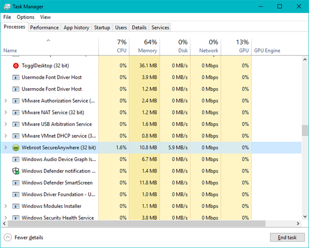Click vertical scrollbar up arrow
309x248 pixels.
tap(305, 59)
